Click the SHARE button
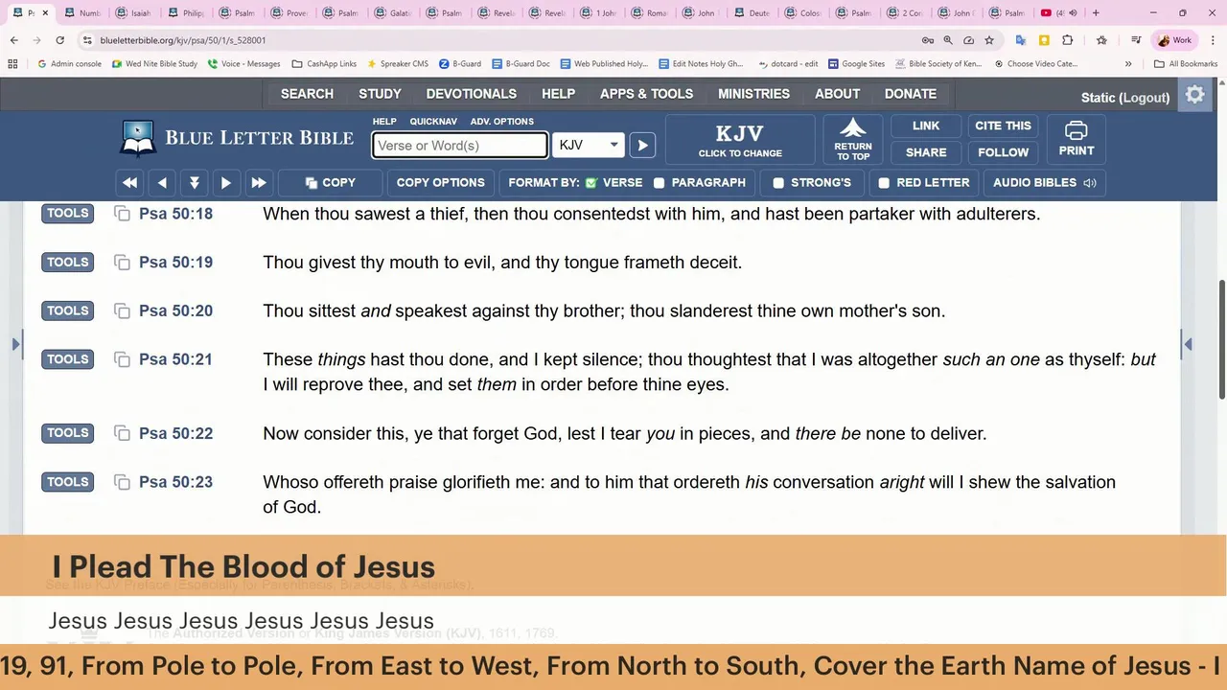Image resolution: width=1227 pixels, height=690 pixels. (x=926, y=152)
